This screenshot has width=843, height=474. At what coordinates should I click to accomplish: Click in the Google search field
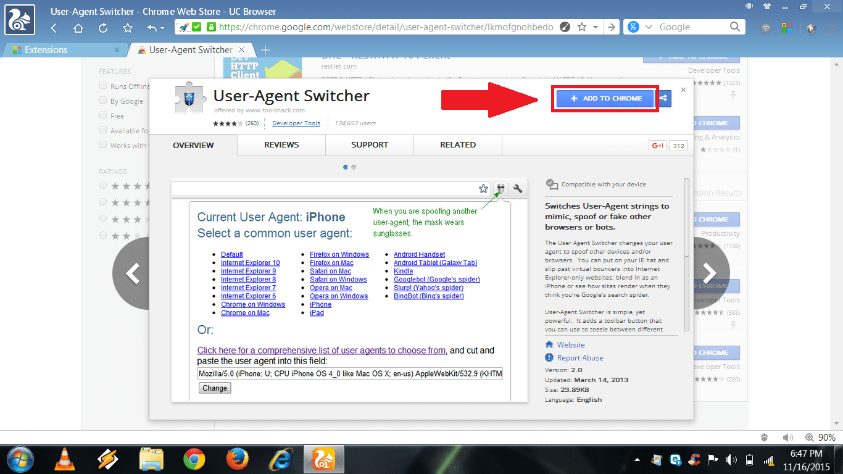pos(691,27)
